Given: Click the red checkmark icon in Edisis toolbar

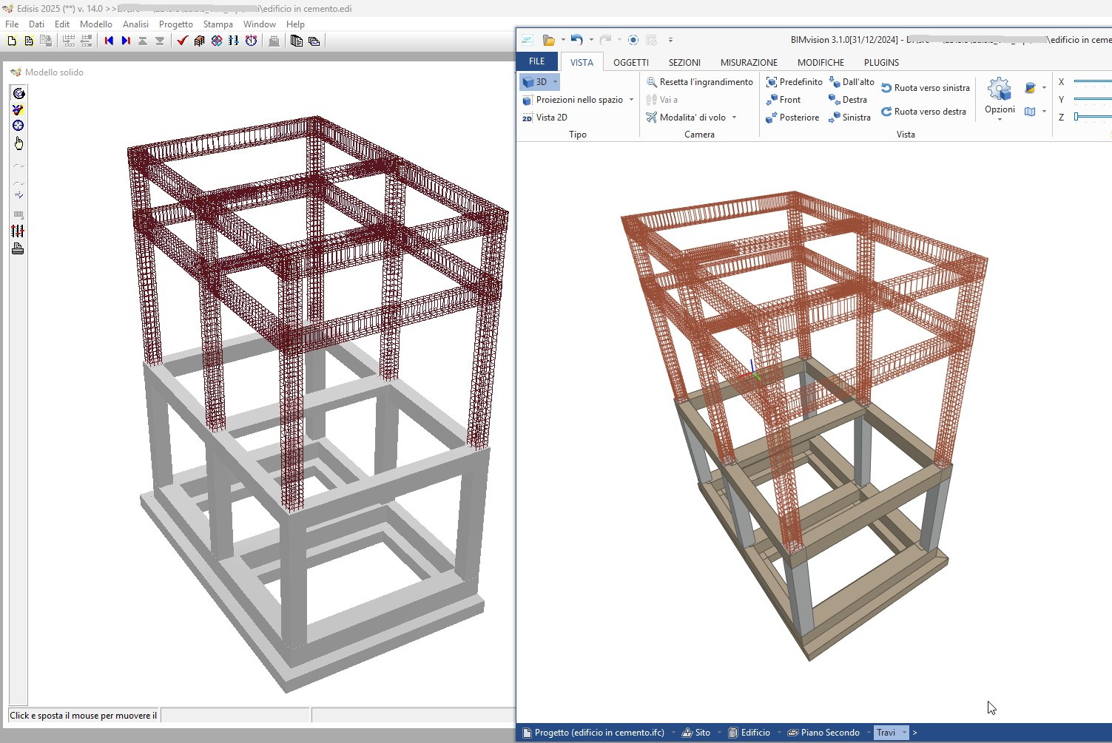Looking at the screenshot, I should coord(182,41).
